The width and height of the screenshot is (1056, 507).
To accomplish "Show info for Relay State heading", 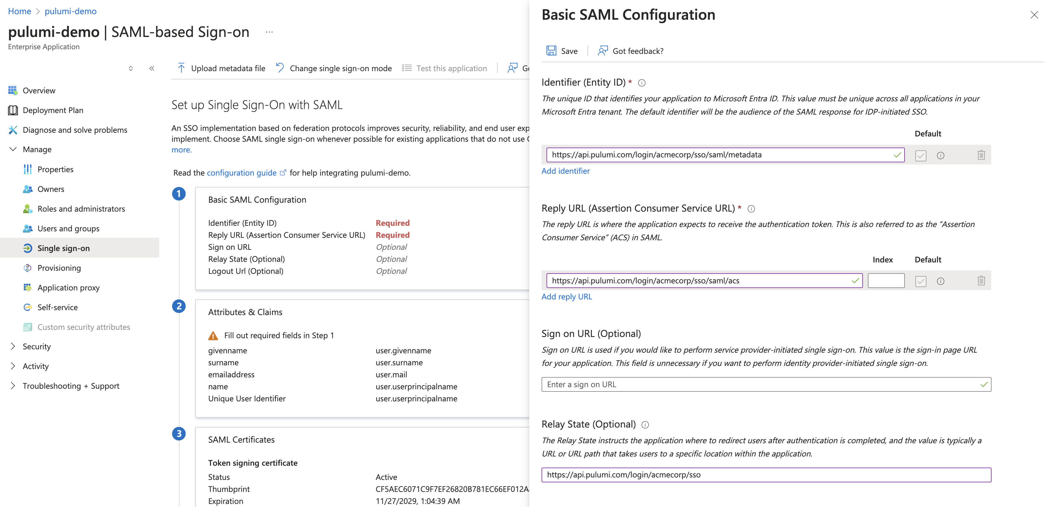I will point(645,425).
